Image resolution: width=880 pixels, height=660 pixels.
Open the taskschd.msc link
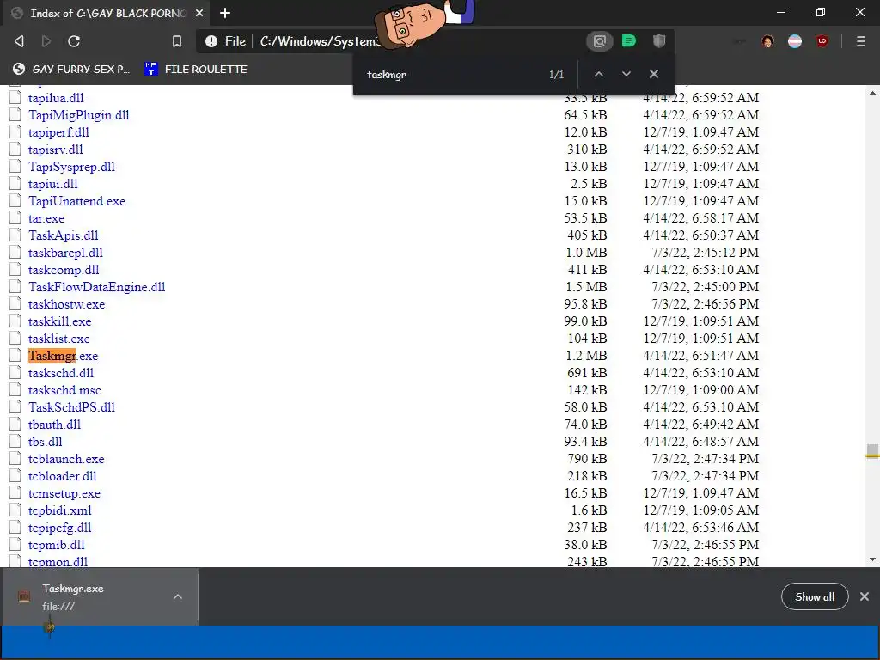click(x=64, y=390)
